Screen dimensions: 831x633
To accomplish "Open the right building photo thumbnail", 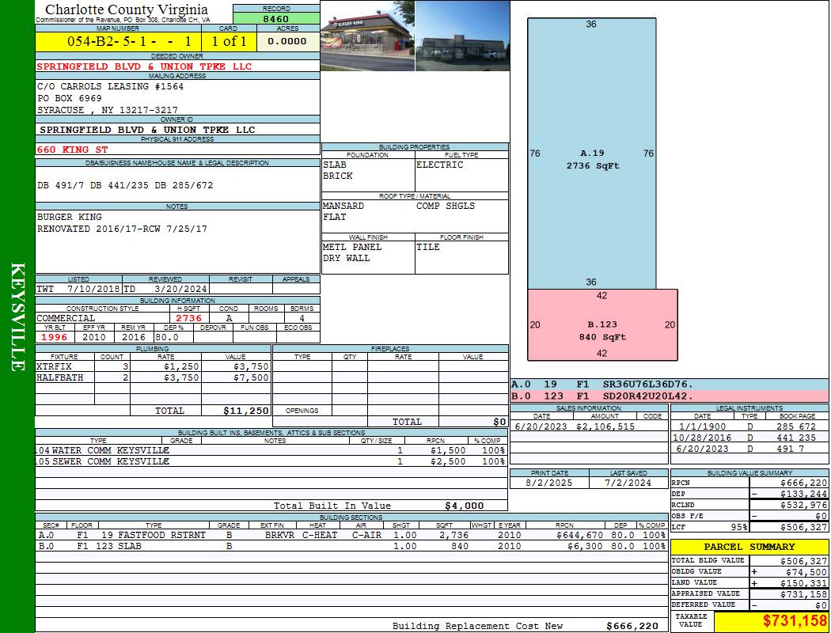I will pyautogui.click(x=461, y=36).
